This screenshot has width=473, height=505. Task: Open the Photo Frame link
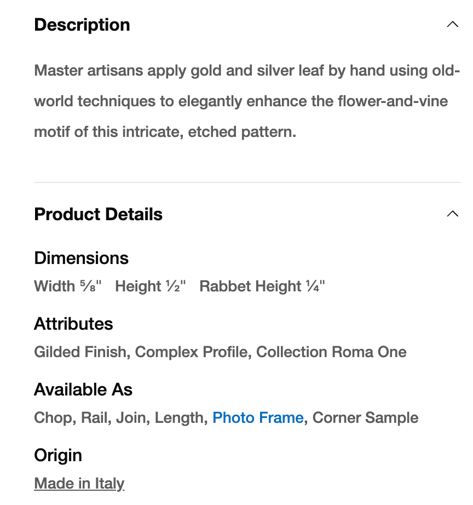258,418
